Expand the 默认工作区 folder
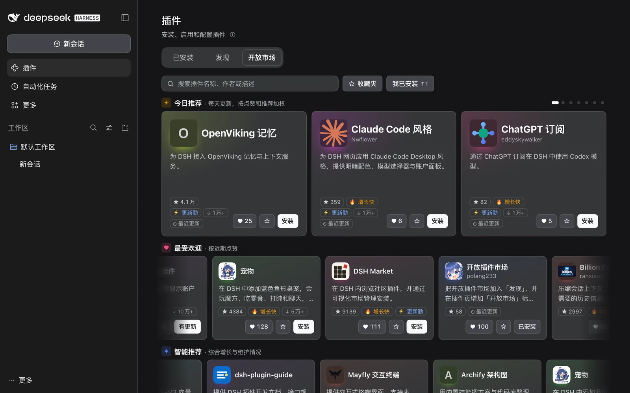 click(x=69, y=147)
